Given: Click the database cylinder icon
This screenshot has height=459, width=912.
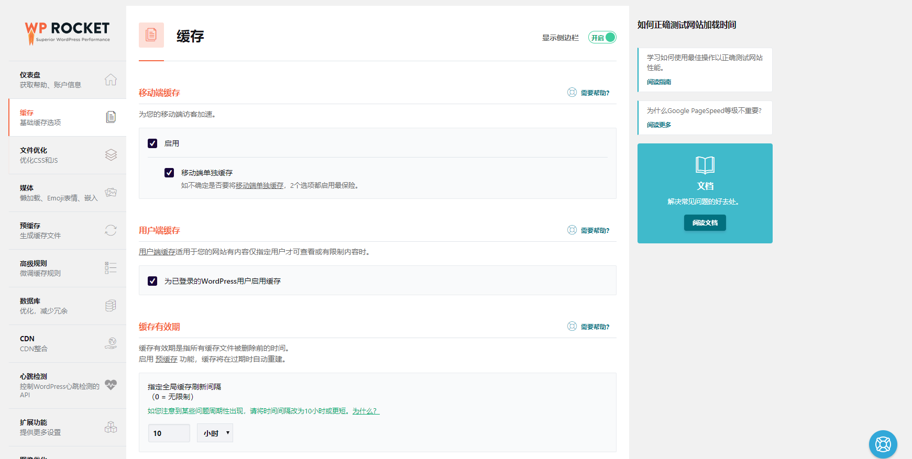Looking at the screenshot, I should pyautogui.click(x=111, y=306).
